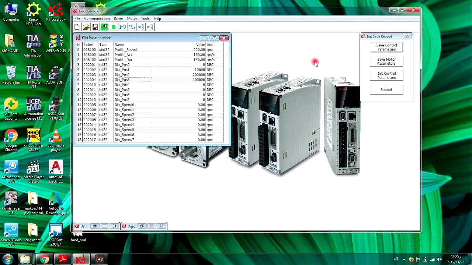Open Media Player Classic desktop icon

[x=34, y=172]
